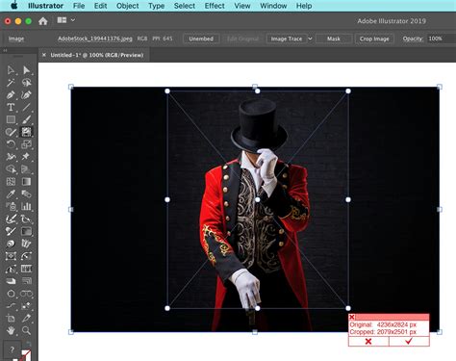This screenshot has width=456, height=361.
Task: Click the Mask button
Action: tap(334, 39)
